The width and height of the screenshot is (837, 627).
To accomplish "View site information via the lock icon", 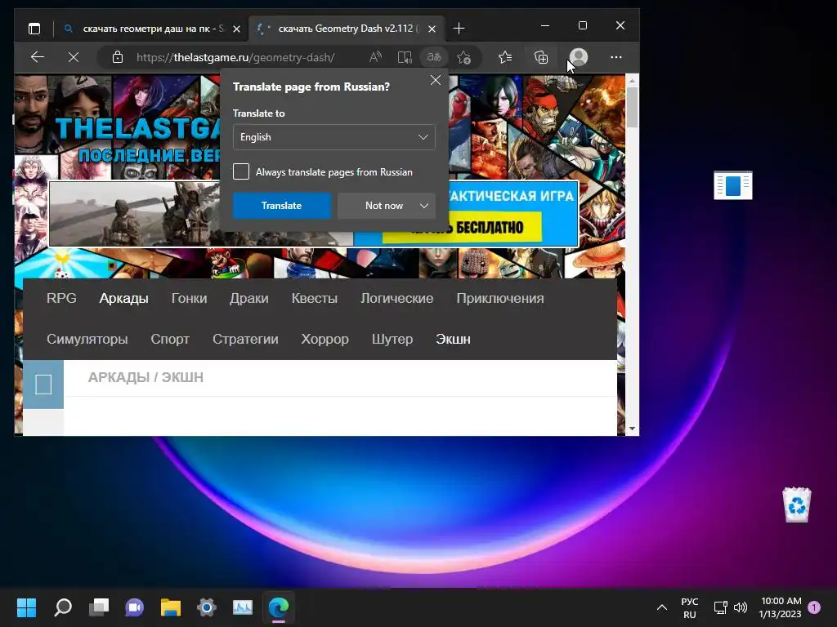I will point(118,57).
